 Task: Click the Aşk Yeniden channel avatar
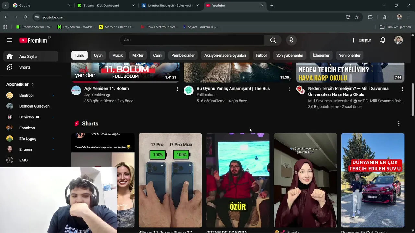pos(76,90)
